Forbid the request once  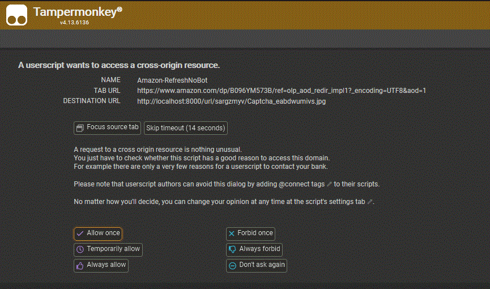[x=250, y=233]
